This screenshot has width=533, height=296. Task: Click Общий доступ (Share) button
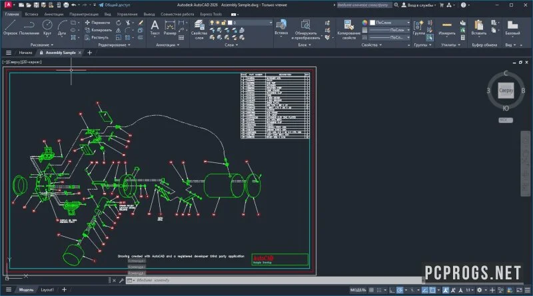pos(114,5)
